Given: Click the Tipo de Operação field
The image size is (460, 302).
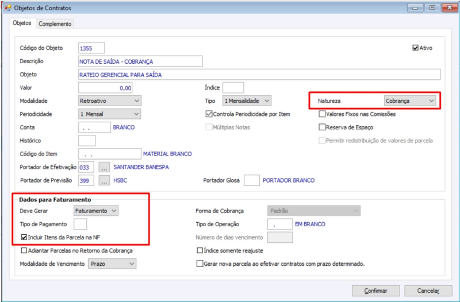Looking at the screenshot, I should click(280, 224).
